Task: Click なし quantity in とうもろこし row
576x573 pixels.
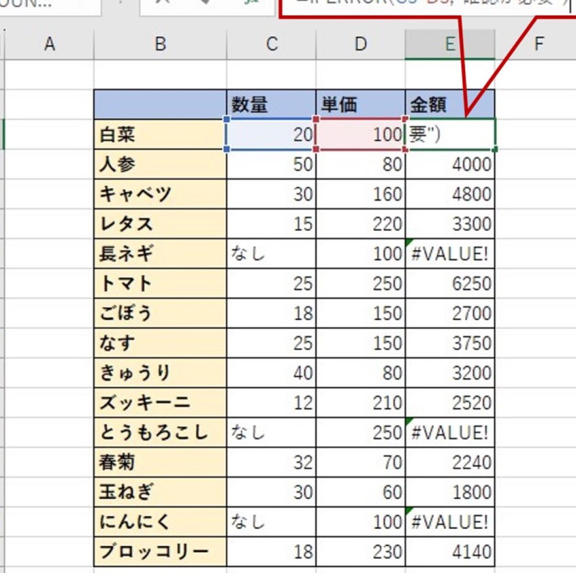Action: click(x=271, y=432)
